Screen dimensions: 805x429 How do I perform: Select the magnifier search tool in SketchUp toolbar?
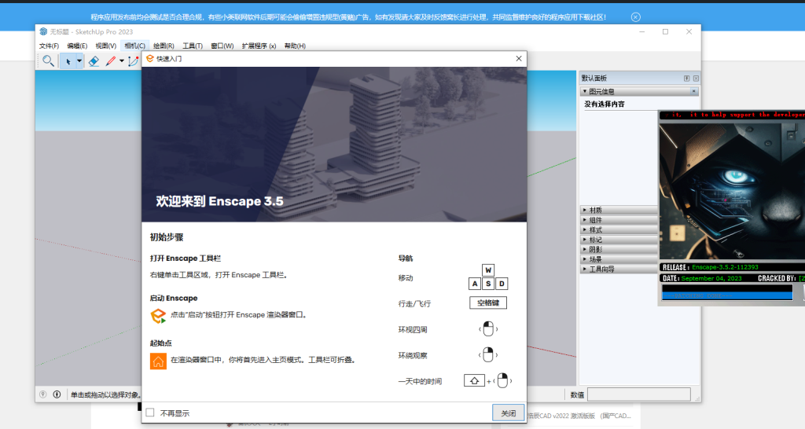point(48,61)
